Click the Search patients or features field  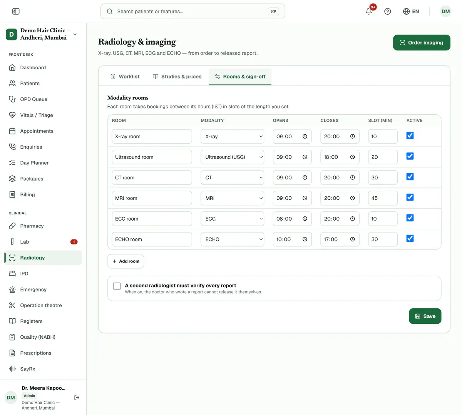[192, 12]
